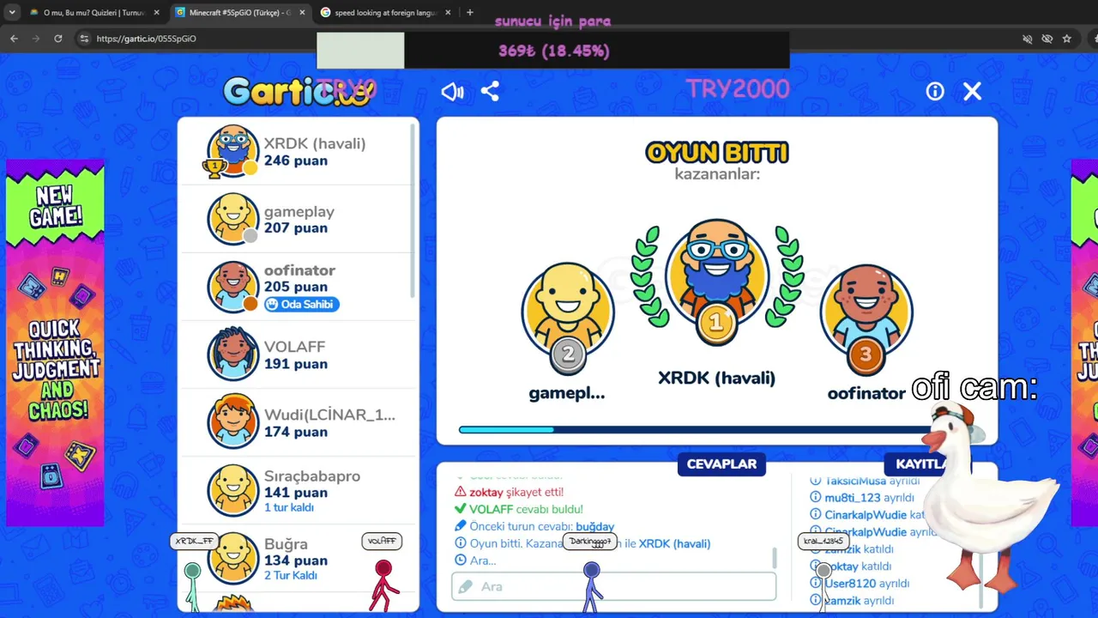Click 'XRDK (havali)' name in the player list
The height and width of the screenshot is (618, 1098).
[x=315, y=143]
